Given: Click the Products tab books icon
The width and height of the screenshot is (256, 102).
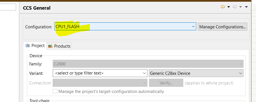Looking at the screenshot, I should [50, 46].
